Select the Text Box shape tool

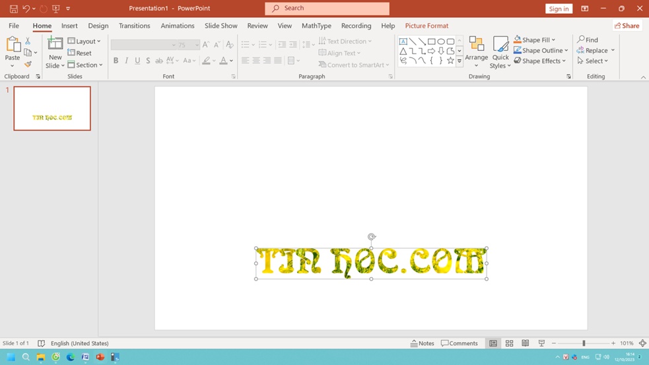(403, 42)
